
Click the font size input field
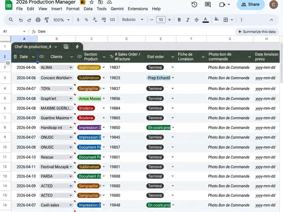161,20
